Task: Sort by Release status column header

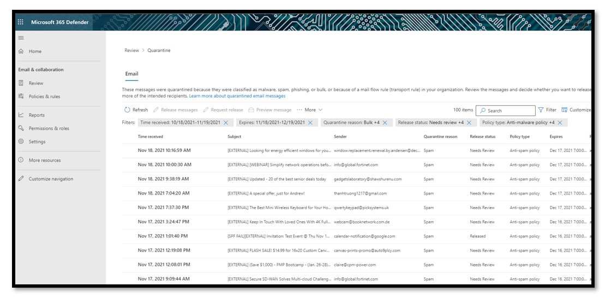Action: coord(483,137)
